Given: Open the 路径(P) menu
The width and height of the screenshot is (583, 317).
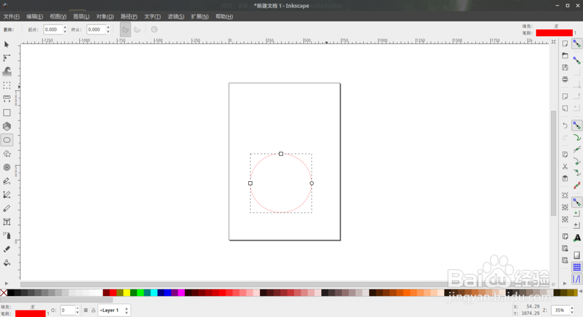Looking at the screenshot, I should (129, 17).
